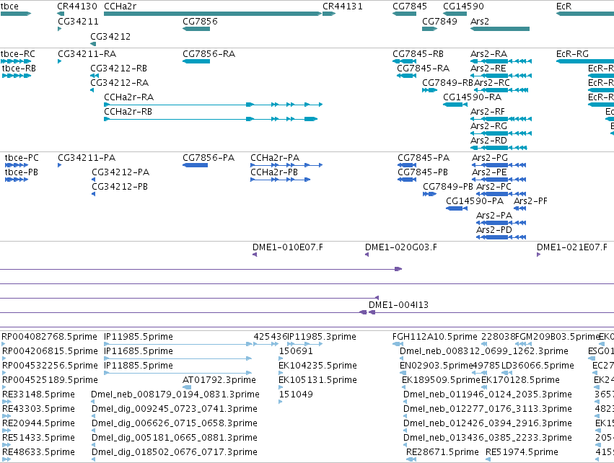Click the Ars2 gene span bar
This screenshot has height=463, width=614.
(500, 29)
